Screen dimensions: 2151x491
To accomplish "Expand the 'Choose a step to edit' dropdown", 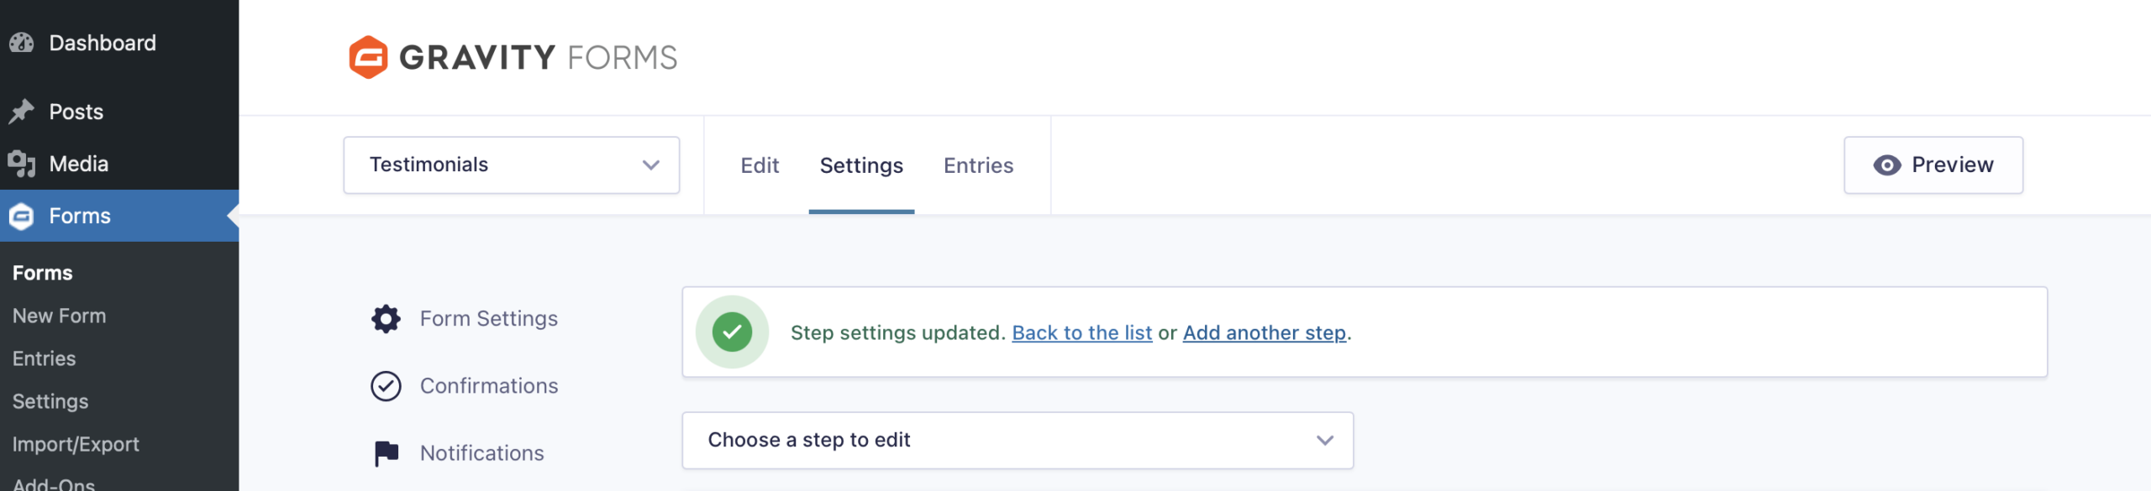I will tap(1017, 441).
